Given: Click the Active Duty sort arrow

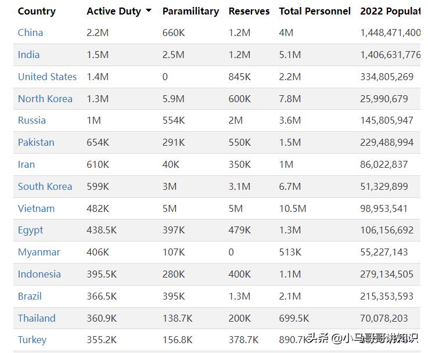Looking at the screenshot, I should tap(149, 11).
